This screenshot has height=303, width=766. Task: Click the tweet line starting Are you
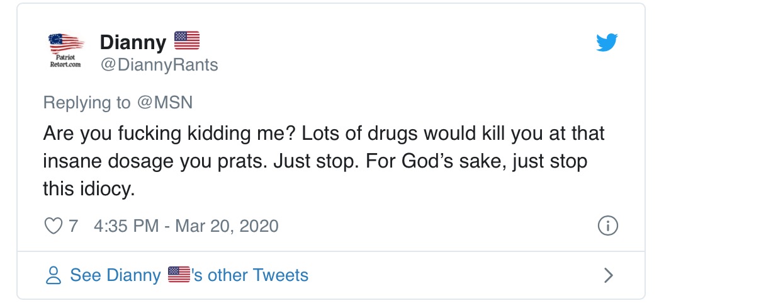point(324,134)
